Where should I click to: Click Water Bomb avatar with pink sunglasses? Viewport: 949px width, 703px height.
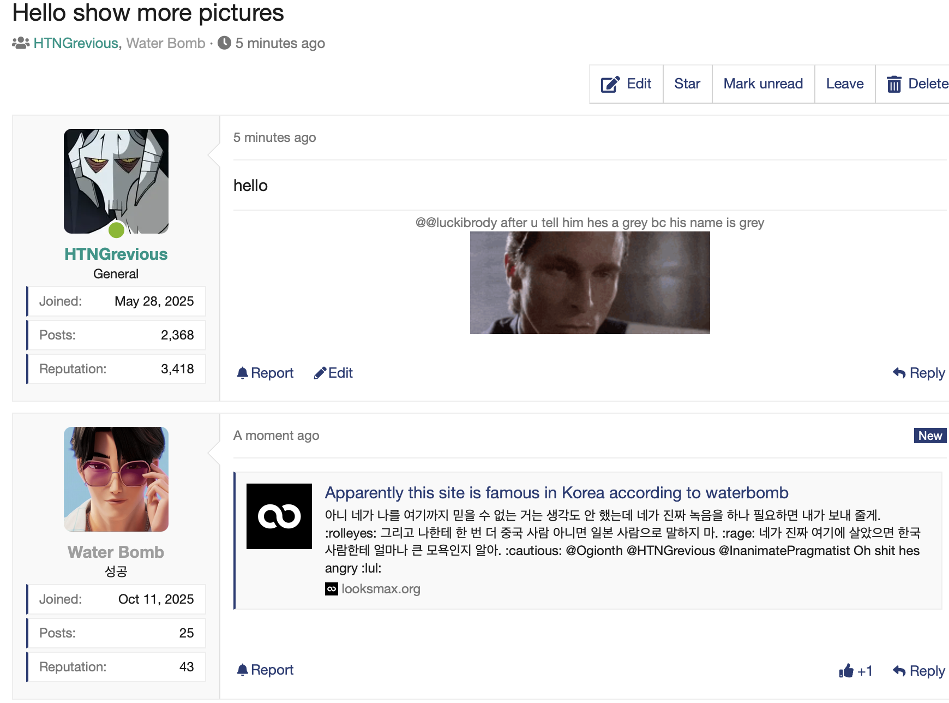point(116,479)
